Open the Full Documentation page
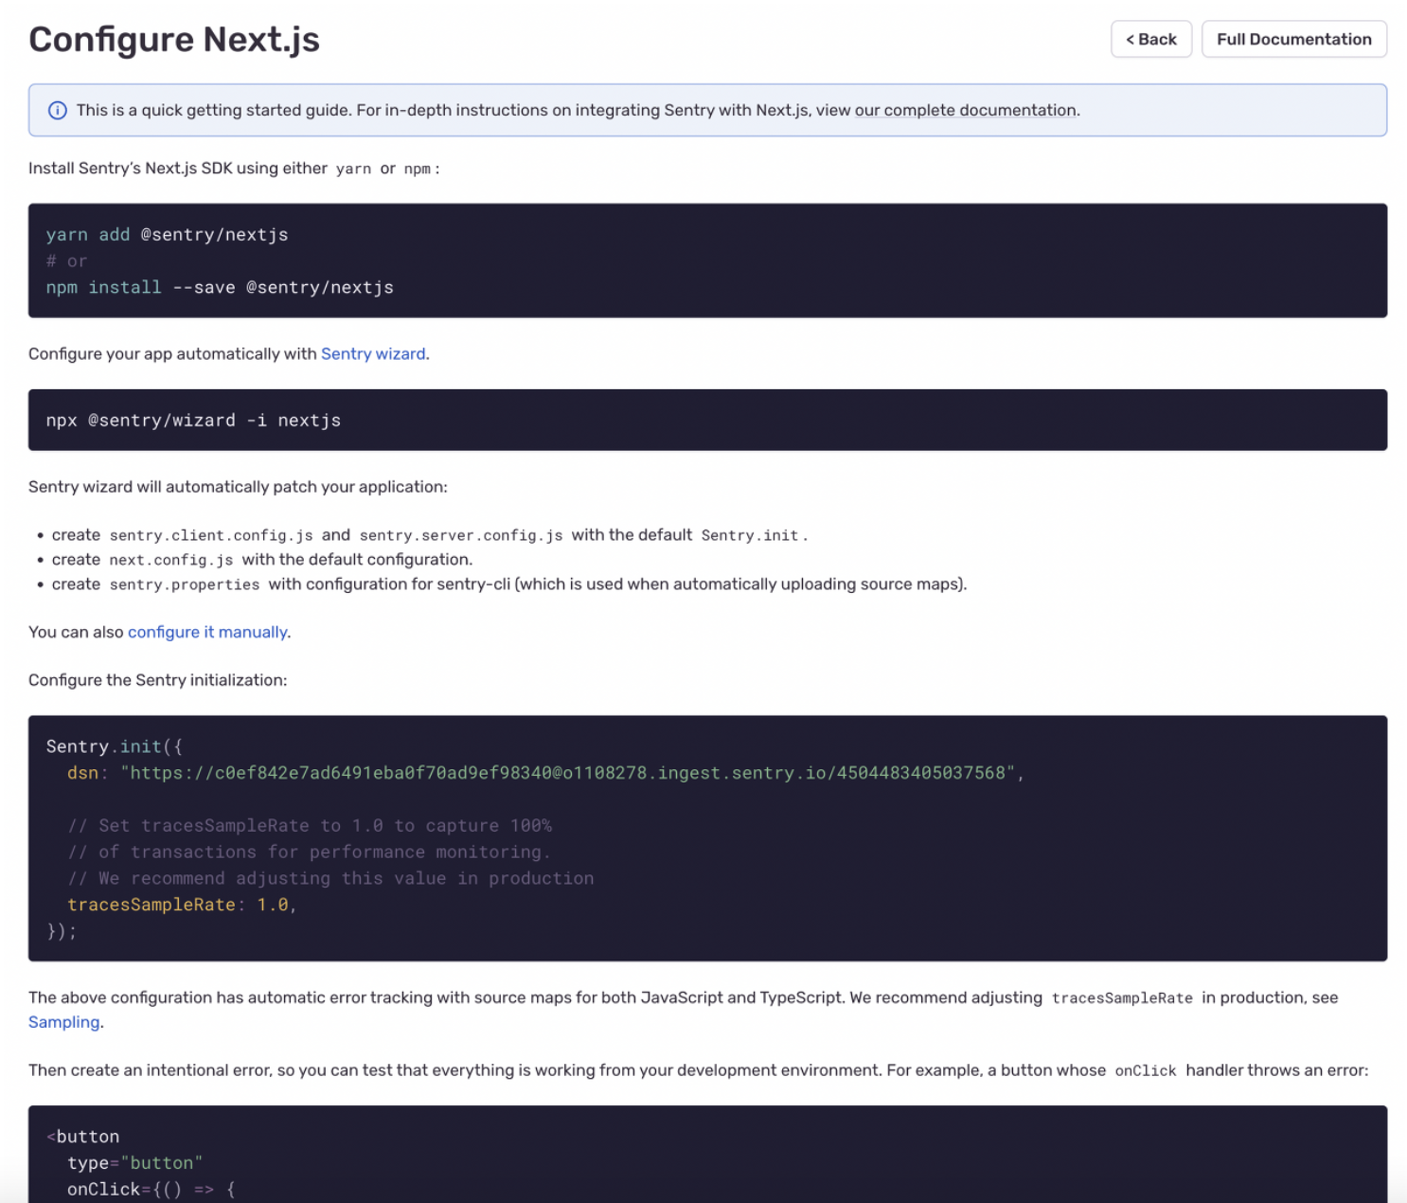1407x1203 pixels. [1293, 39]
